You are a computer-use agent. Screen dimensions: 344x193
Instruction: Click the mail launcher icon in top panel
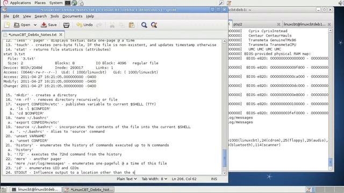[81, 3]
